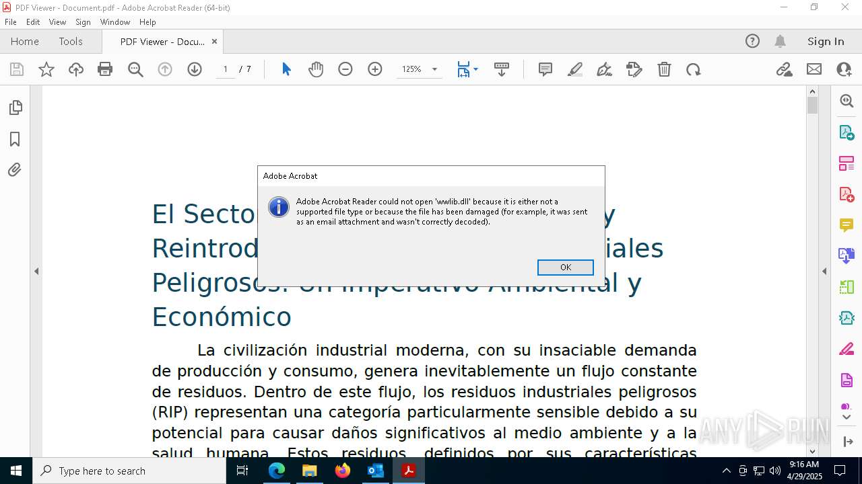862x484 pixels.
Task: Open Export PDF tool in right pane
Action: 847,132
